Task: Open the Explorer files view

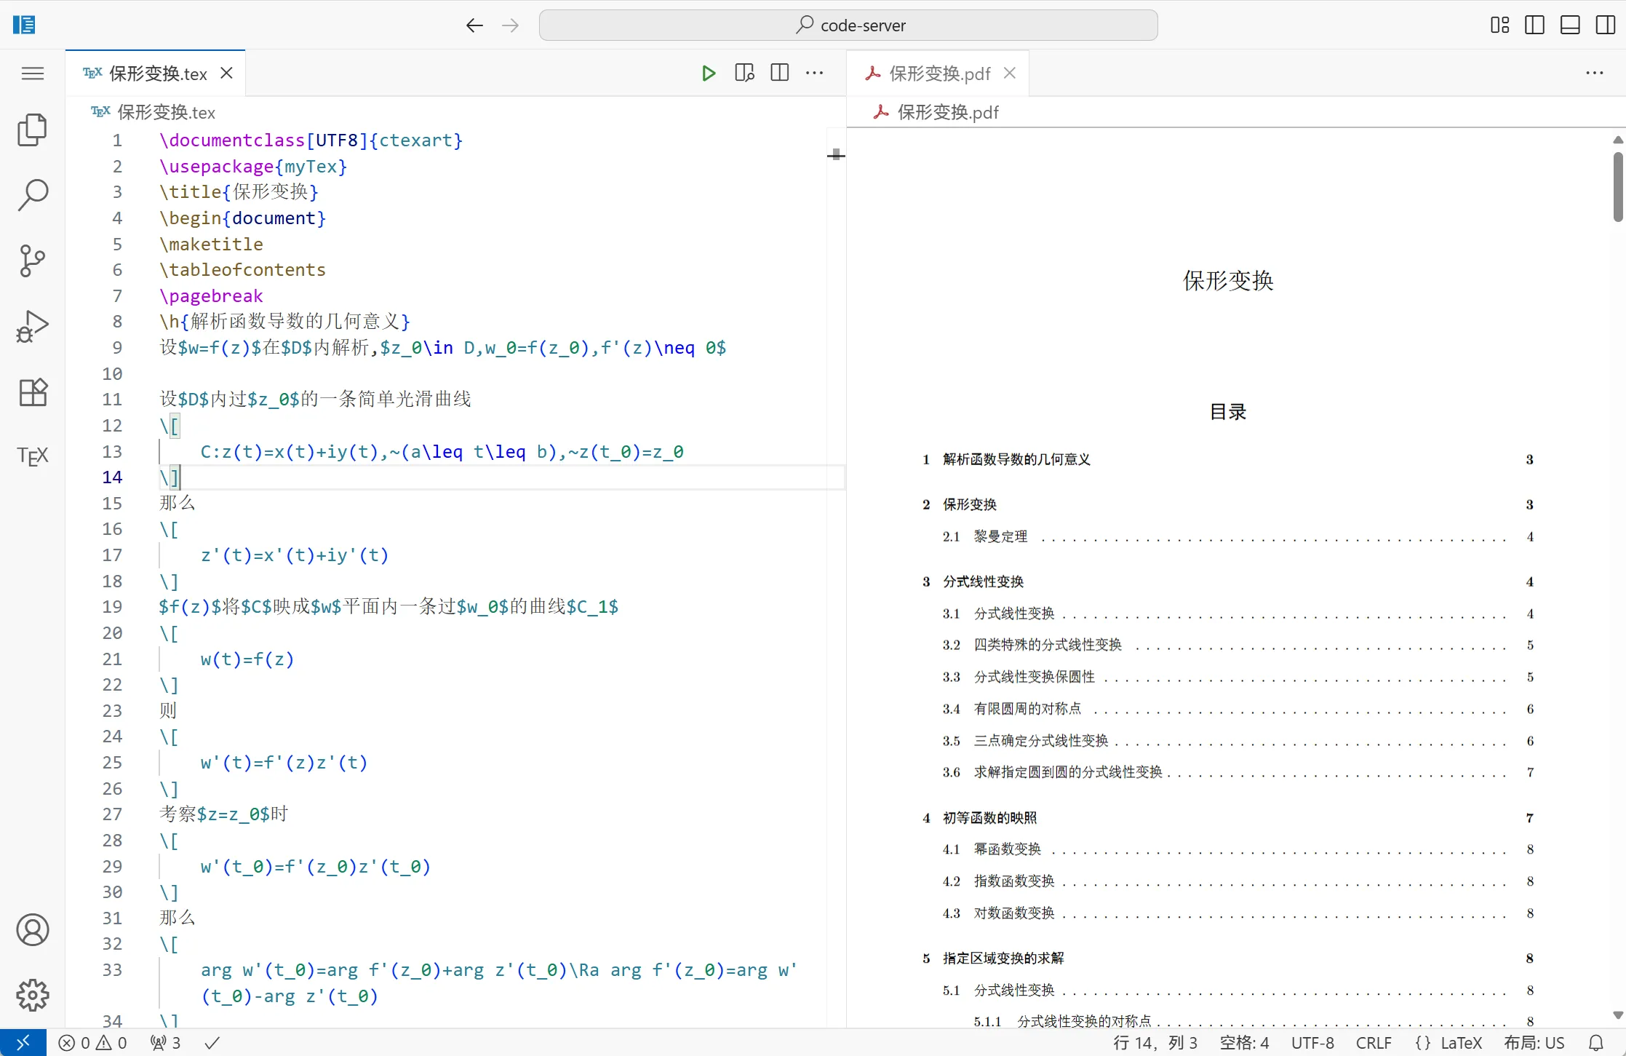Action: (x=32, y=130)
